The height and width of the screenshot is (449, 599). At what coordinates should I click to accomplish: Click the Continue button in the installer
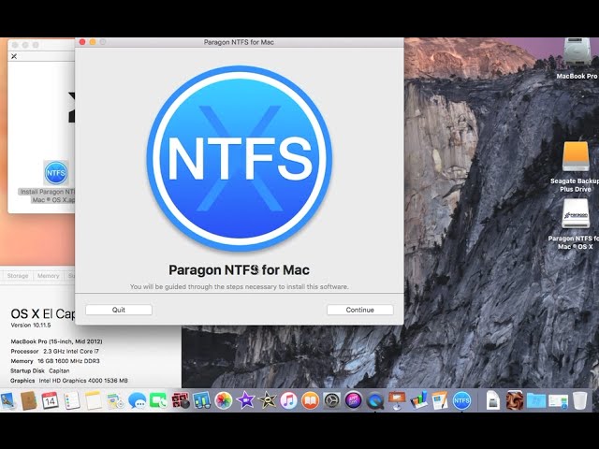point(359,310)
